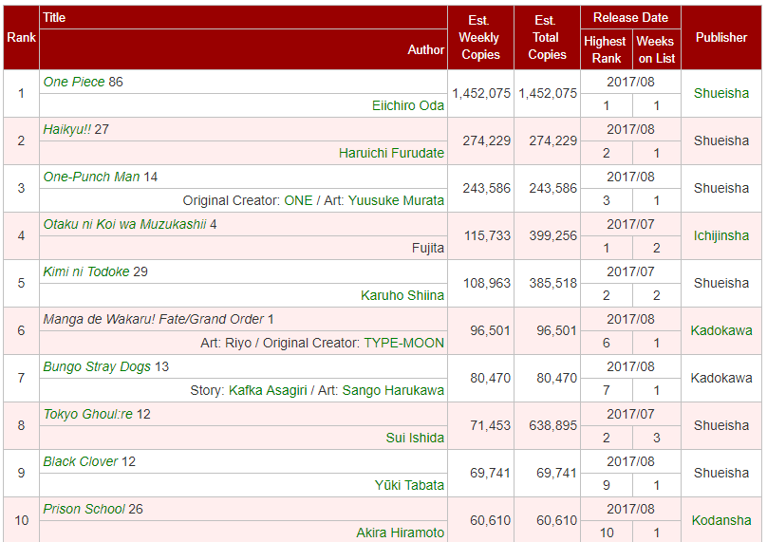Select total copies value 385,518
The height and width of the screenshot is (542, 767).
tap(552, 283)
